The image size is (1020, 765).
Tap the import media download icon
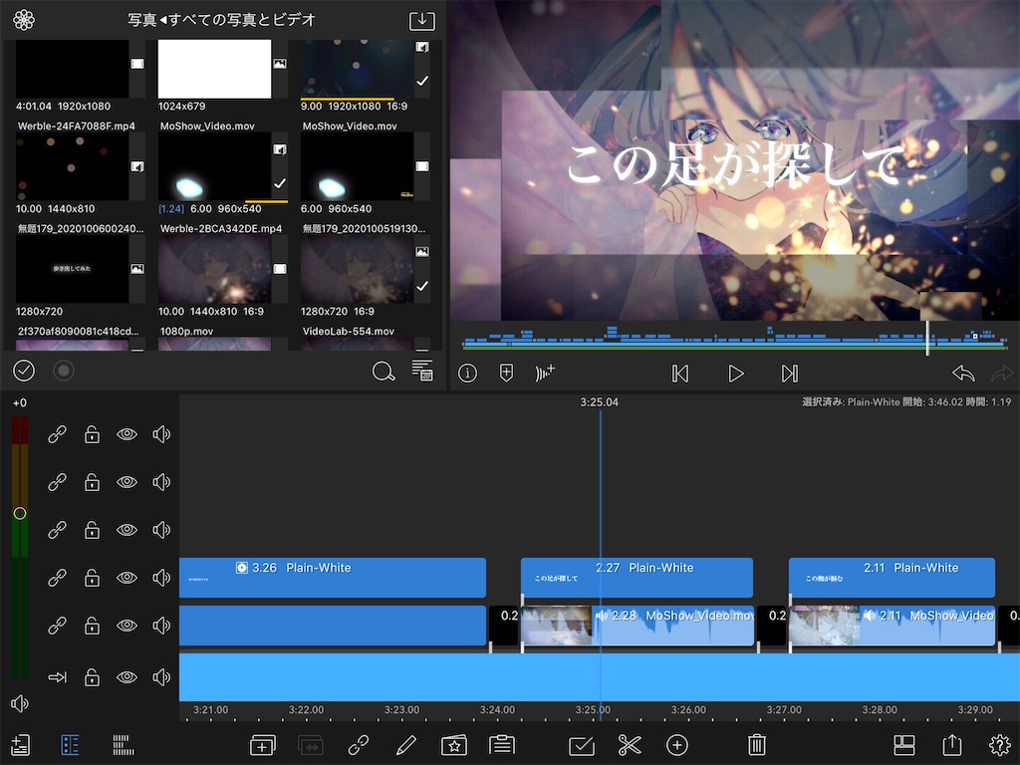point(422,20)
